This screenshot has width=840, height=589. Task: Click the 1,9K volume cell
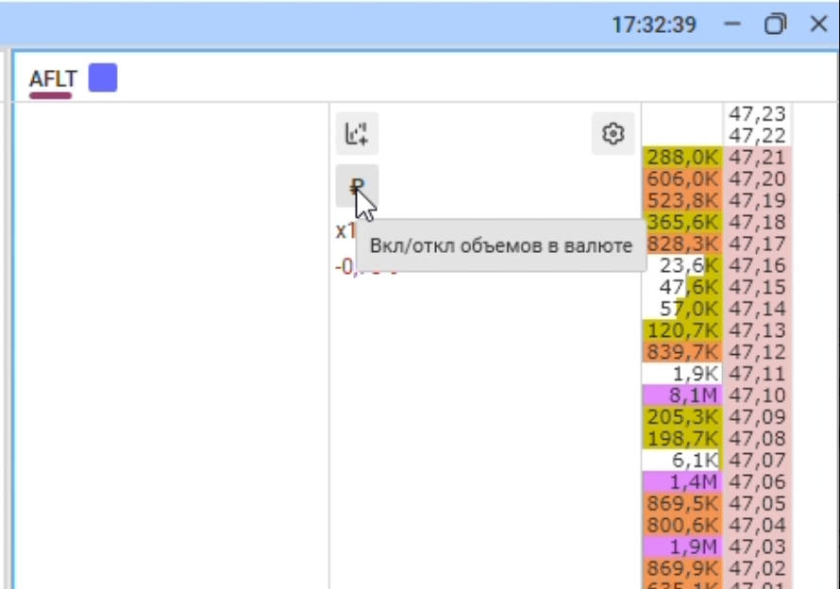coord(682,374)
